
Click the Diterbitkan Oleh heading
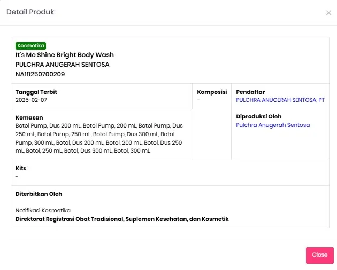tap(39, 194)
